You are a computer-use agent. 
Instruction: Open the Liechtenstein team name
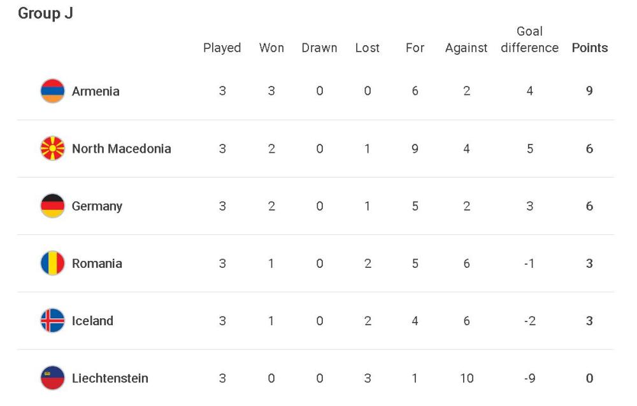coord(110,378)
